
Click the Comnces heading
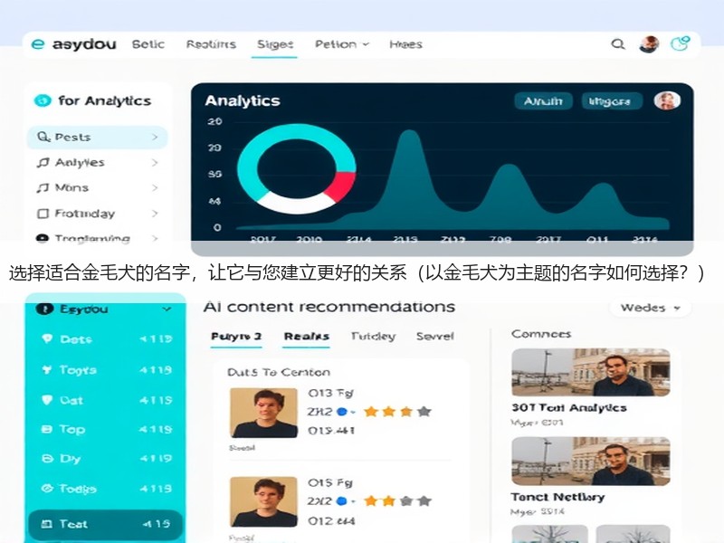pyautogui.click(x=541, y=334)
